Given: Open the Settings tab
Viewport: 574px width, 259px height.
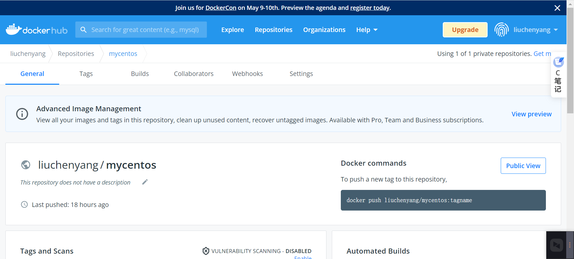Looking at the screenshot, I should tap(301, 74).
